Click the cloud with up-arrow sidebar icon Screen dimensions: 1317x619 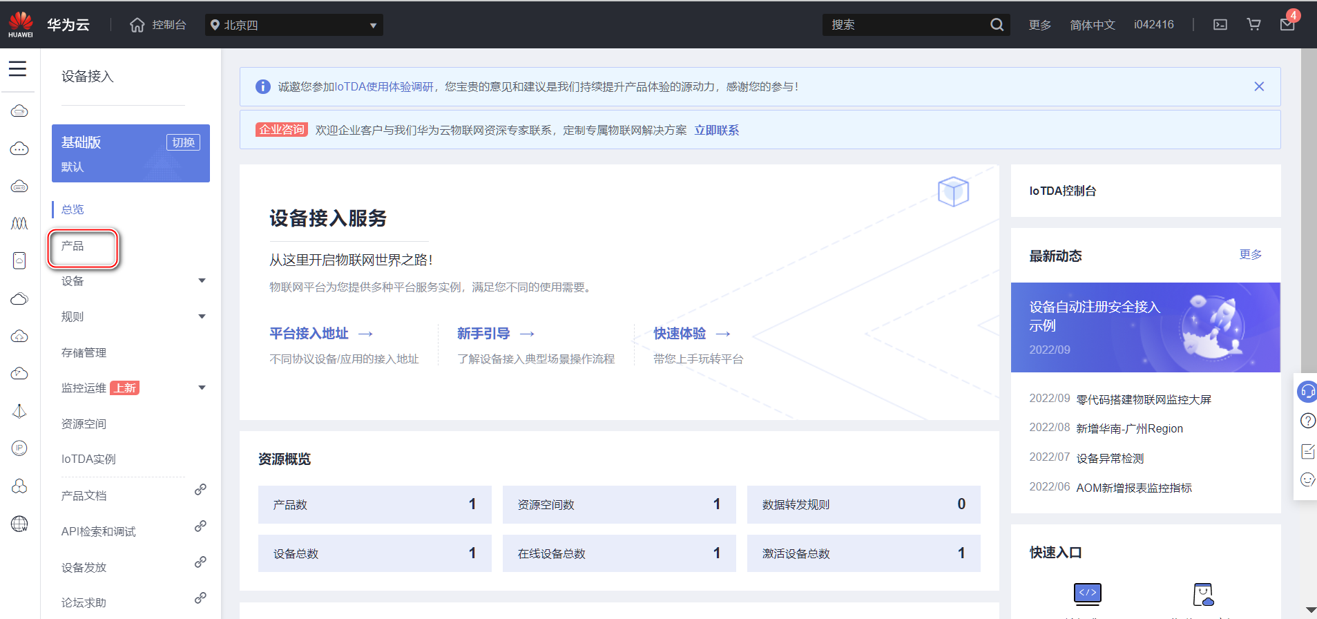click(x=19, y=336)
